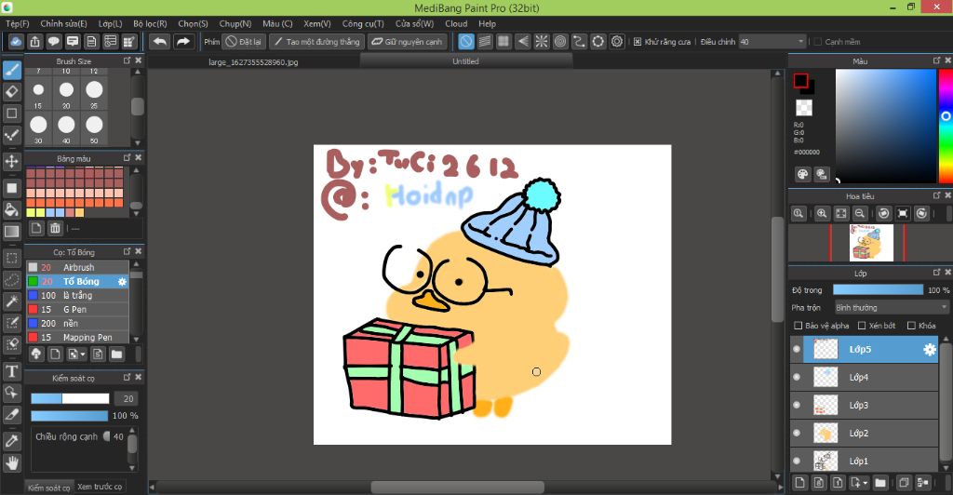Pick the Magic Wand tool
This screenshot has width=953, height=495.
12,301
